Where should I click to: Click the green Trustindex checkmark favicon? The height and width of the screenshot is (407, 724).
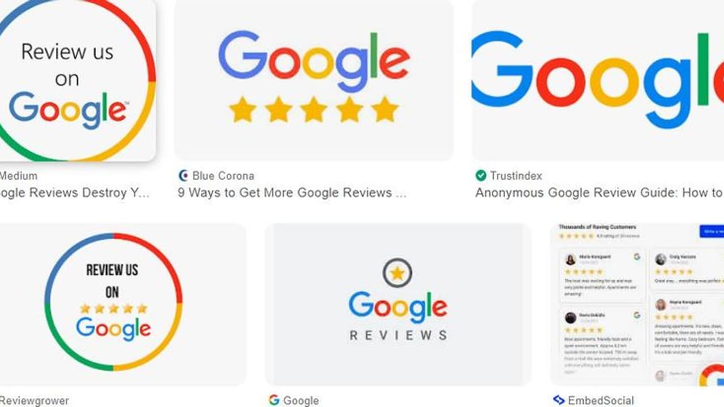click(481, 176)
